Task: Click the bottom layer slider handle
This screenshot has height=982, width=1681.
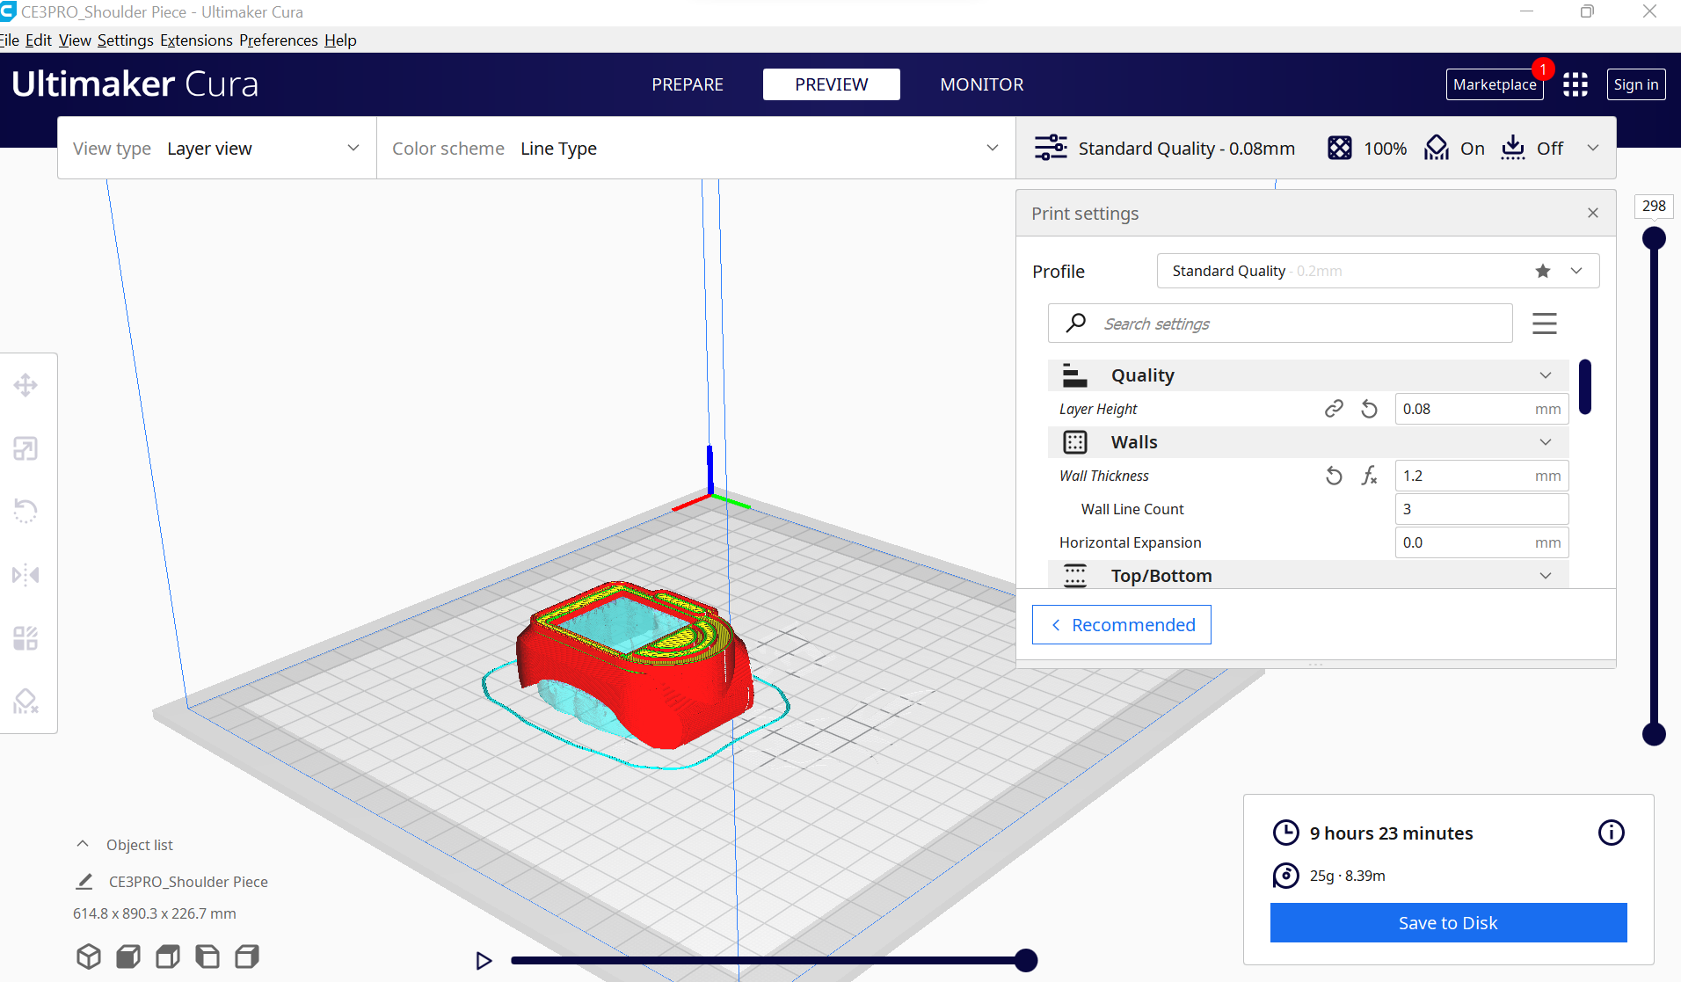Action: tap(1655, 734)
